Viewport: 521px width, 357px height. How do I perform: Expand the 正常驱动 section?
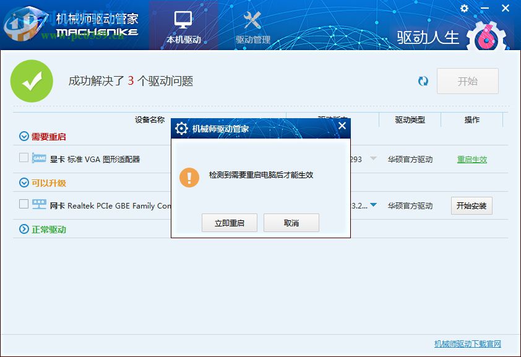click(x=24, y=230)
